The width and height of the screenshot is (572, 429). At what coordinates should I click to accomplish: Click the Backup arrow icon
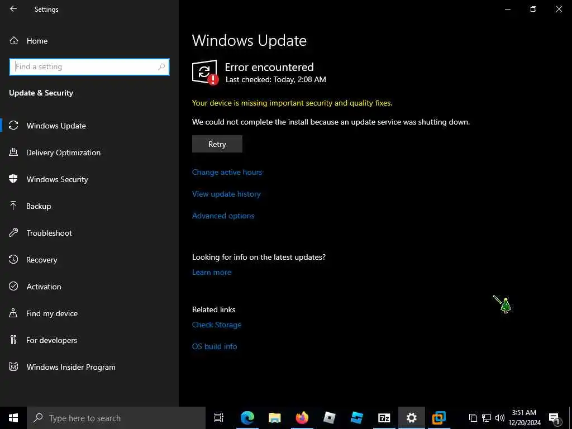pyautogui.click(x=13, y=206)
